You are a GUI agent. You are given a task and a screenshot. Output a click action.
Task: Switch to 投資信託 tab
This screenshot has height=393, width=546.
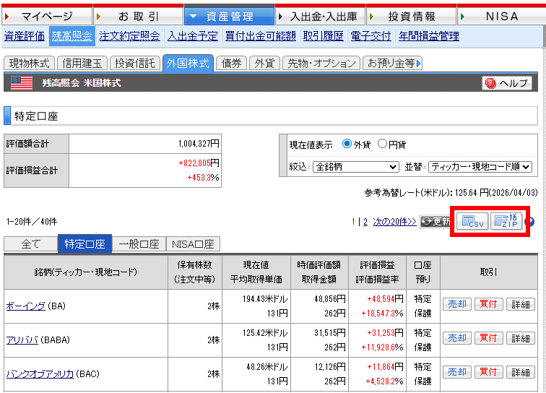pyautogui.click(x=136, y=64)
